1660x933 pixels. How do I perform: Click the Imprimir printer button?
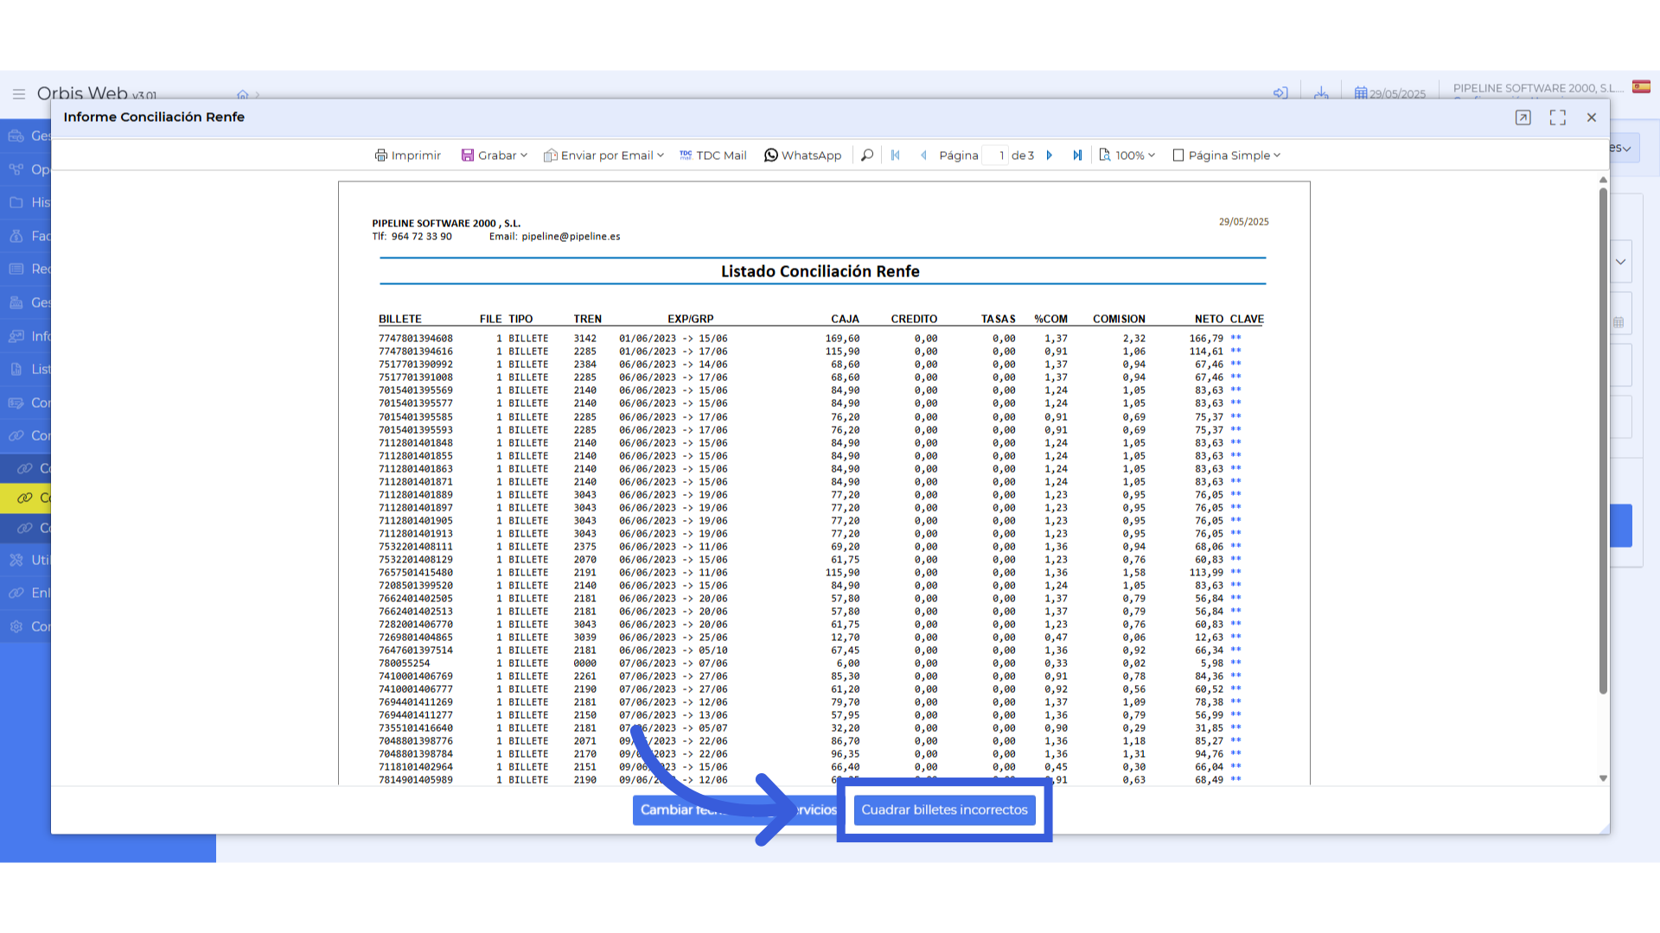(x=408, y=155)
